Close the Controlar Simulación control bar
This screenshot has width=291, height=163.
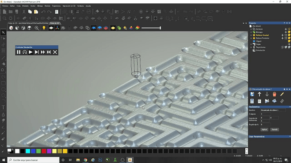click(55, 52)
